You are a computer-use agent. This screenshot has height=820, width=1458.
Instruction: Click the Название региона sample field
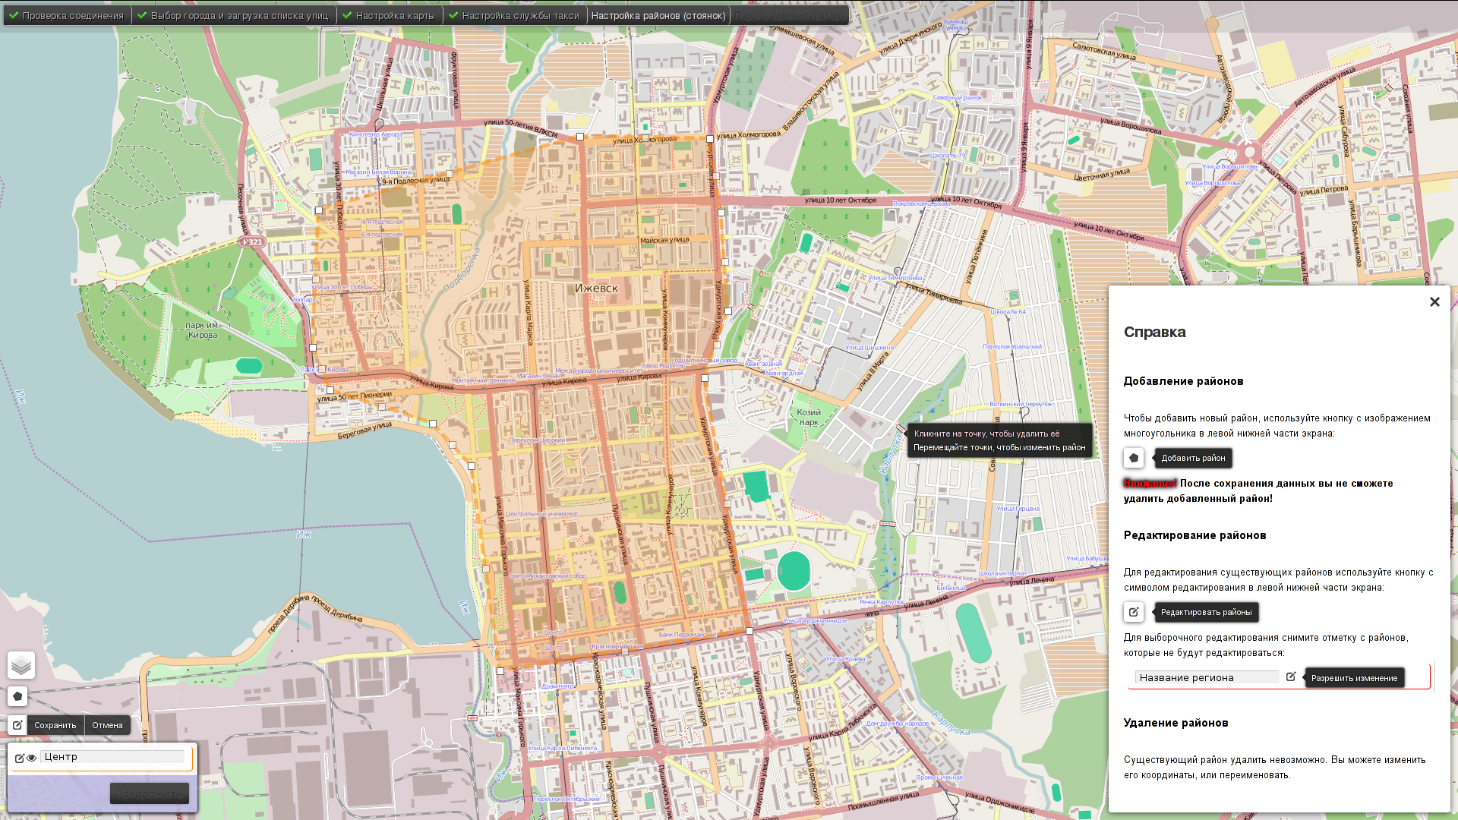pos(1206,677)
